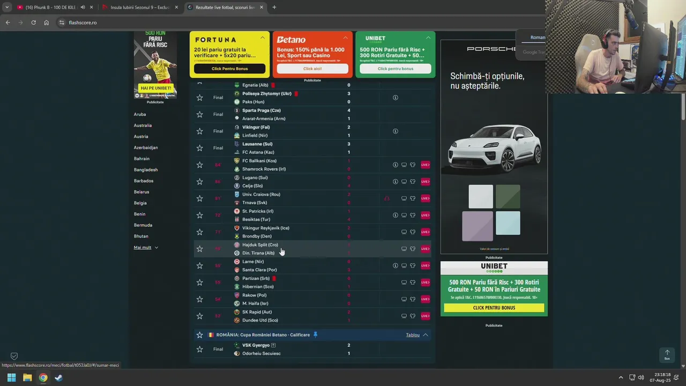
Task: Click shirt icon for Rakow vs M. Haifa
Action: click(413, 299)
